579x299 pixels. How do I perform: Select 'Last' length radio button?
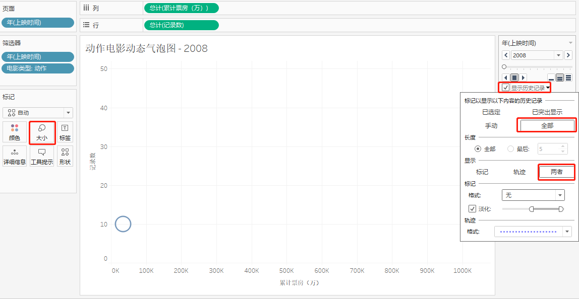(511, 149)
